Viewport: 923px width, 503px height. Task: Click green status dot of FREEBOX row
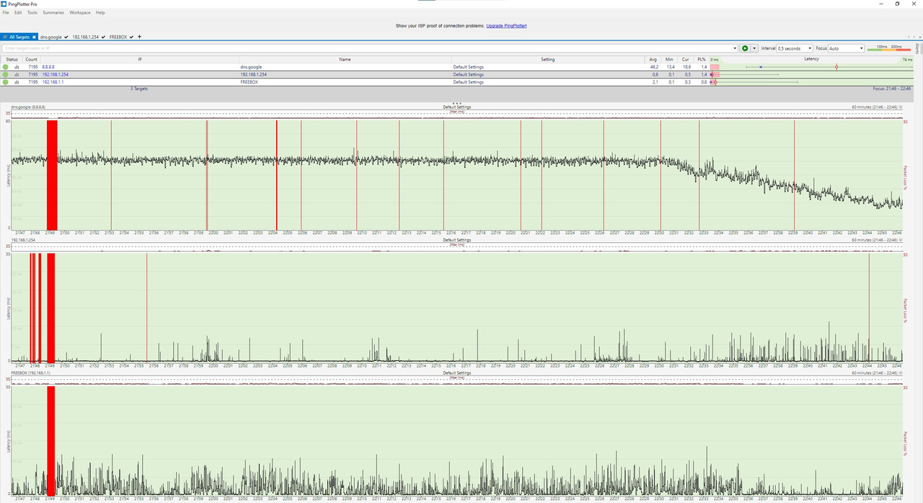(6, 82)
